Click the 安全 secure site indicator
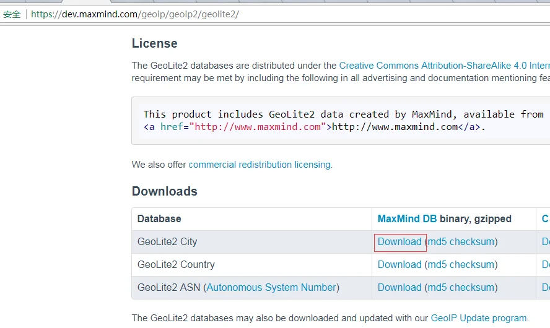 (x=12, y=14)
